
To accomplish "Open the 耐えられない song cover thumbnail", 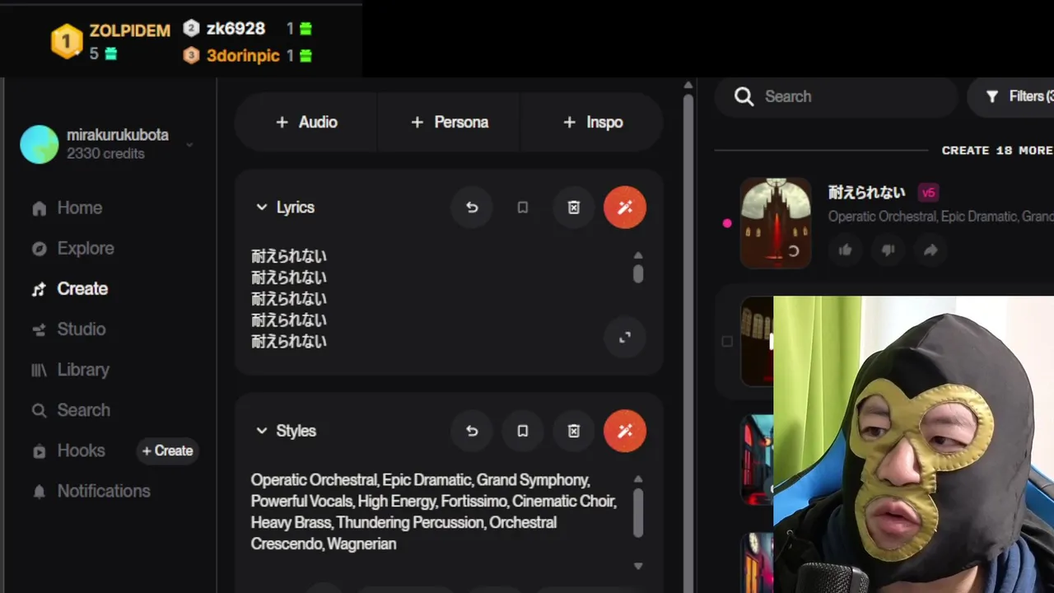I will 776,223.
